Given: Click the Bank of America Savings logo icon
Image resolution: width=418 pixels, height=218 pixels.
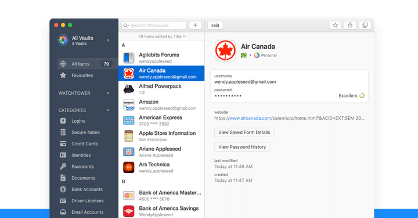Looking at the screenshot, I should coord(129,211).
